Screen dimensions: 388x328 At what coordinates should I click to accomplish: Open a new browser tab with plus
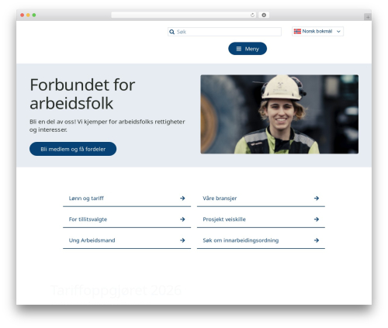coord(368,17)
